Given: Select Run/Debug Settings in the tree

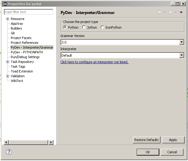Looking at the screenshot, I should 25,57.
